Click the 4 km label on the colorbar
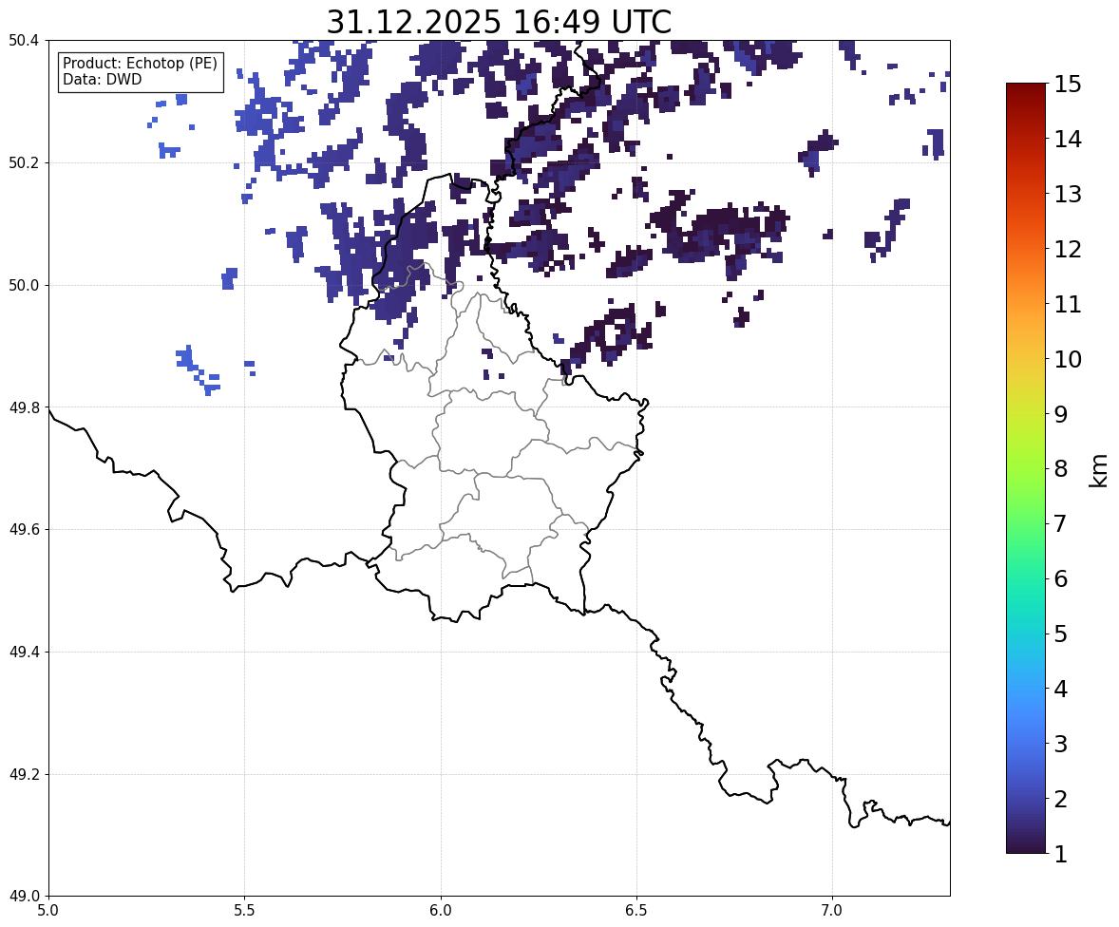This screenshot has width=1119, height=927. 1060,689
